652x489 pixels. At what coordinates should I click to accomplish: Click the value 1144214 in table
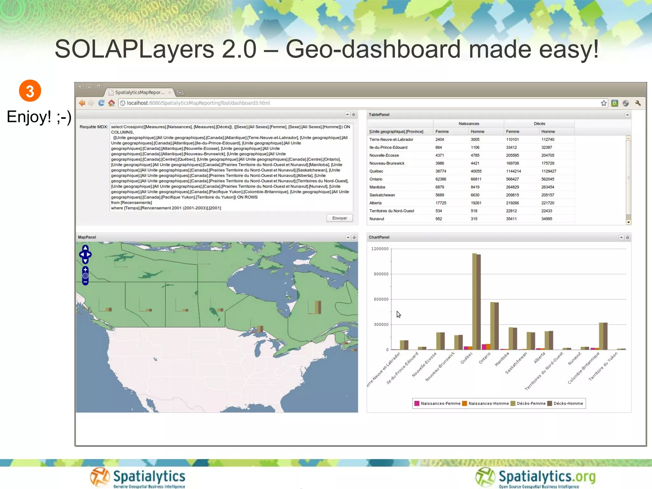pyautogui.click(x=514, y=171)
